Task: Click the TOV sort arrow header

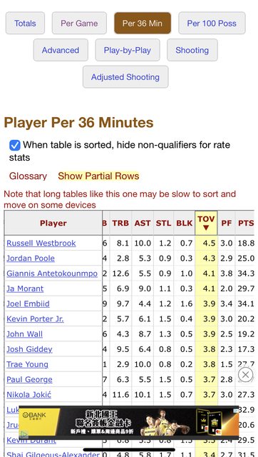Action: [206, 223]
